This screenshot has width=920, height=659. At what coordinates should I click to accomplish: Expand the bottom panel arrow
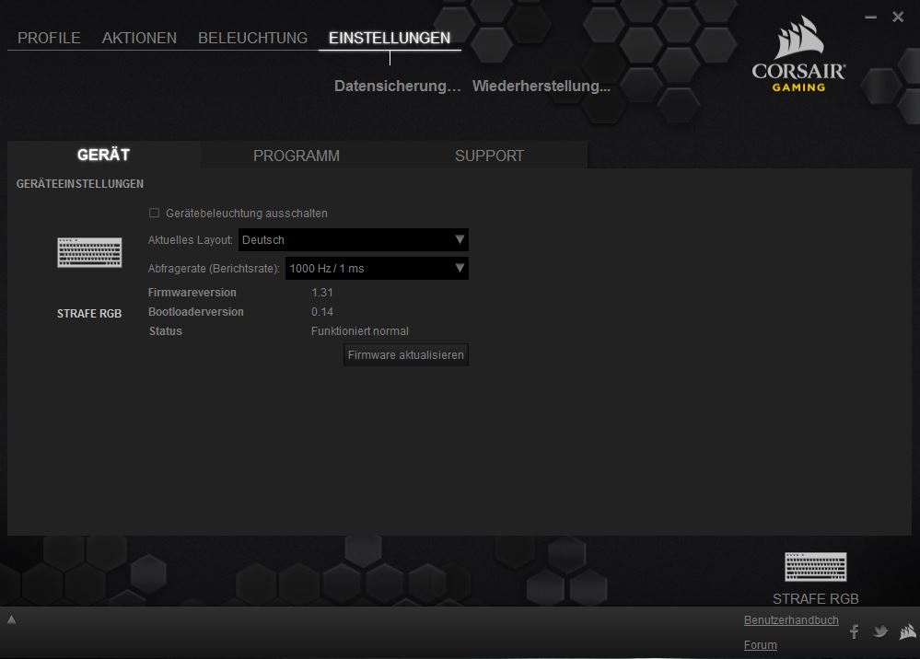[x=11, y=619]
